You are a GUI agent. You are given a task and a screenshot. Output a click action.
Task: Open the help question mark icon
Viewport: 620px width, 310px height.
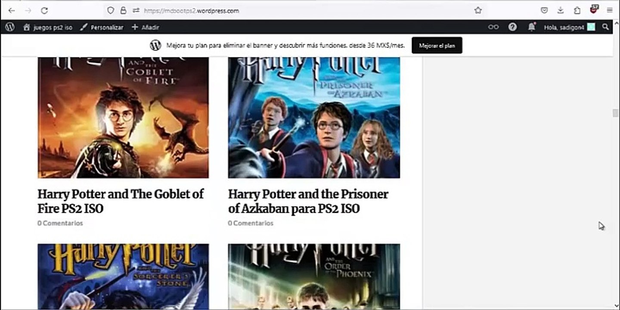tap(512, 27)
